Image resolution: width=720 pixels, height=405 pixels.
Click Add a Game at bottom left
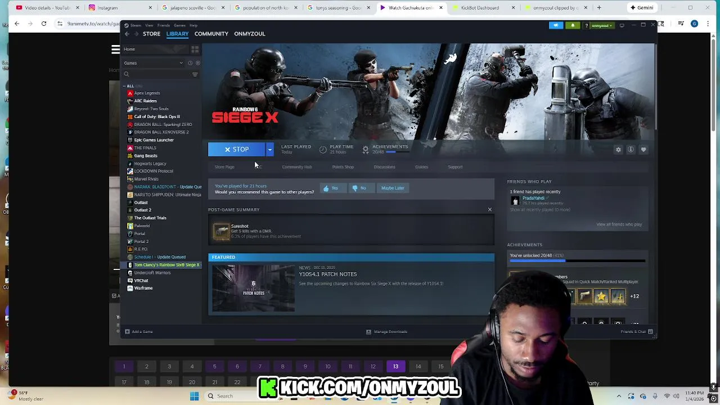[138, 332]
